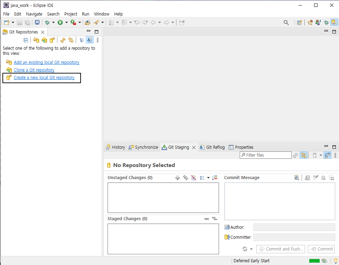The width and height of the screenshot is (339, 265).
Task: Click the Save toolbar icon
Action: click(19, 22)
